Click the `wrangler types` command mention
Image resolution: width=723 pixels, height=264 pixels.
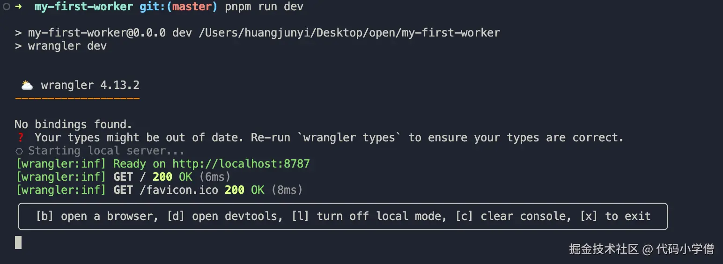pyautogui.click(x=349, y=138)
